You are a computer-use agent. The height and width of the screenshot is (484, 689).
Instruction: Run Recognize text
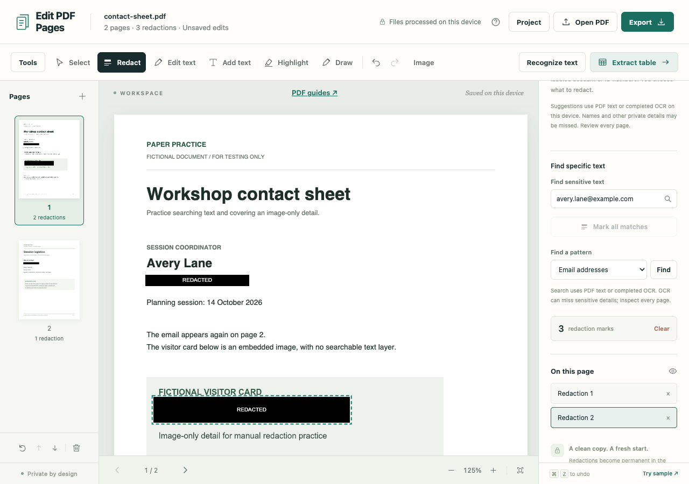pyautogui.click(x=552, y=62)
